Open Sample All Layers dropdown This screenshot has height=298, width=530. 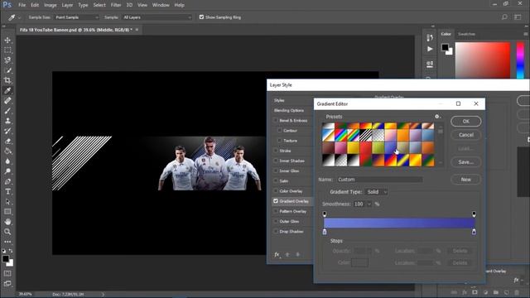pos(157,17)
